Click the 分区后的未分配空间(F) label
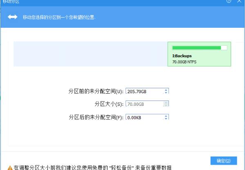This screenshot has height=170, width=245. [96, 117]
